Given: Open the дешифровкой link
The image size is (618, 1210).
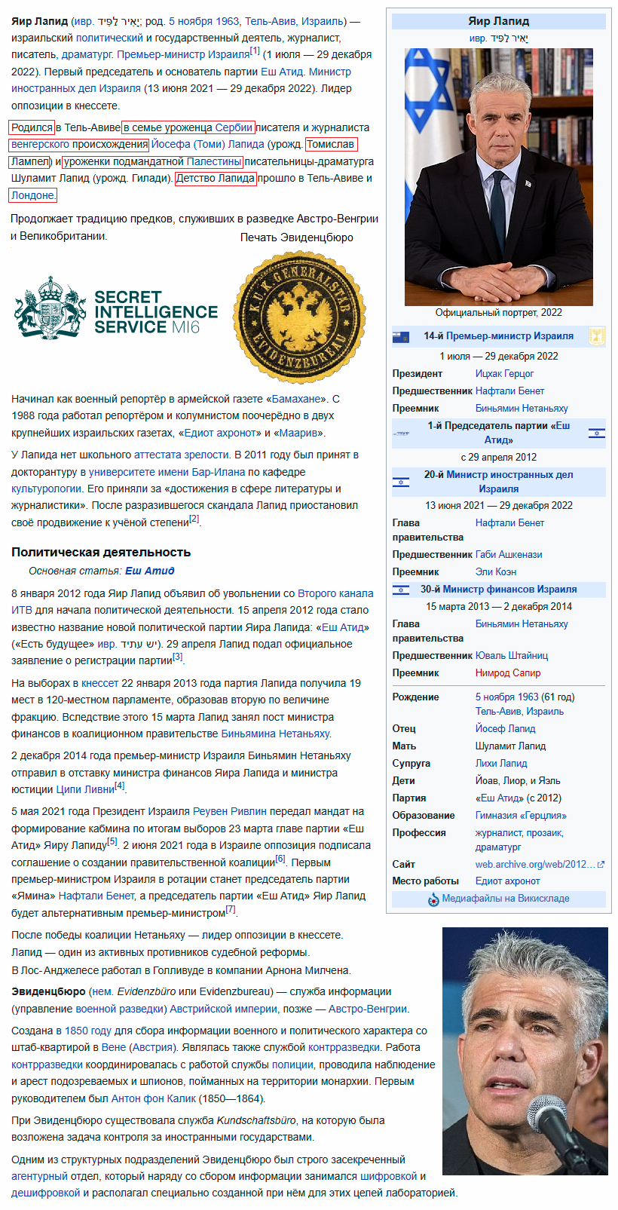Looking at the screenshot, I should pyautogui.click(x=45, y=1193).
